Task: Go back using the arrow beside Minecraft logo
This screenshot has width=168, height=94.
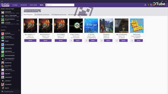Action: (22, 9)
